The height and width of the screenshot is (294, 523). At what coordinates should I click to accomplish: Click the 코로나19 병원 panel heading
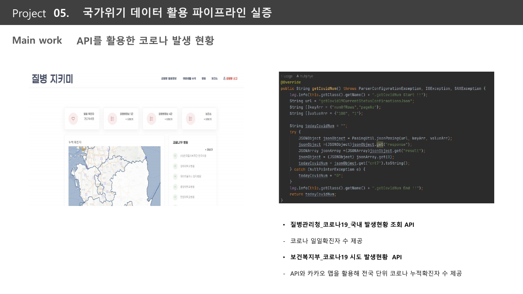click(x=180, y=143)
